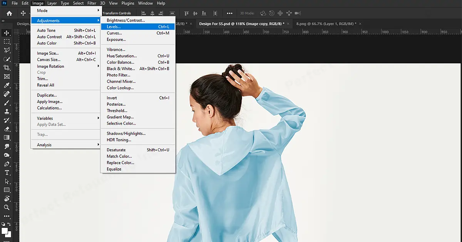Click the align options three-dots button
Image resolution: width=462 pixels, height=242 pixels.
(x=229, y=13)
